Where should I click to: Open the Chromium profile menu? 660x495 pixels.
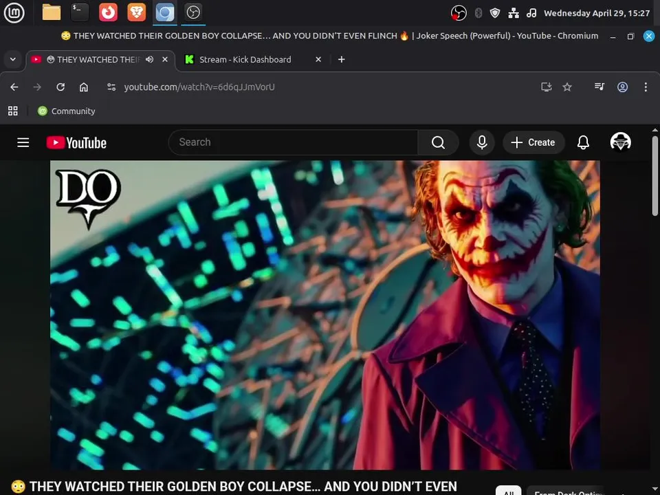[623, 87]
